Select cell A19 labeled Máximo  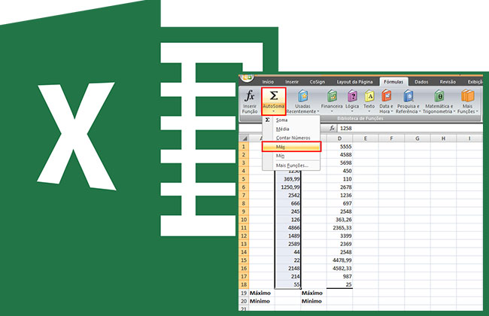(x=262, y=293)
